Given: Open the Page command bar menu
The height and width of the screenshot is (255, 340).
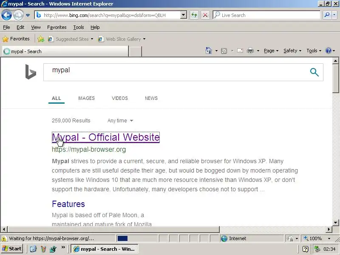Looking at the screenshot, I should tap(271, 51).
